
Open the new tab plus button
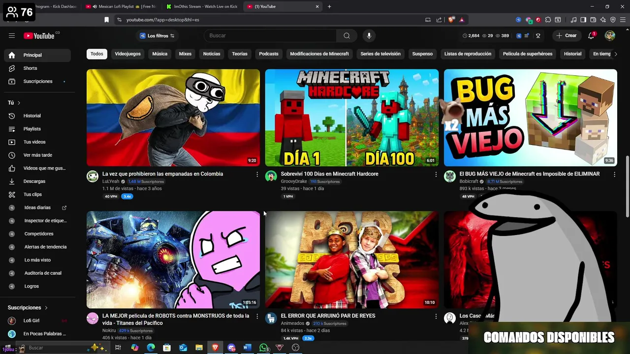point(329,6)
